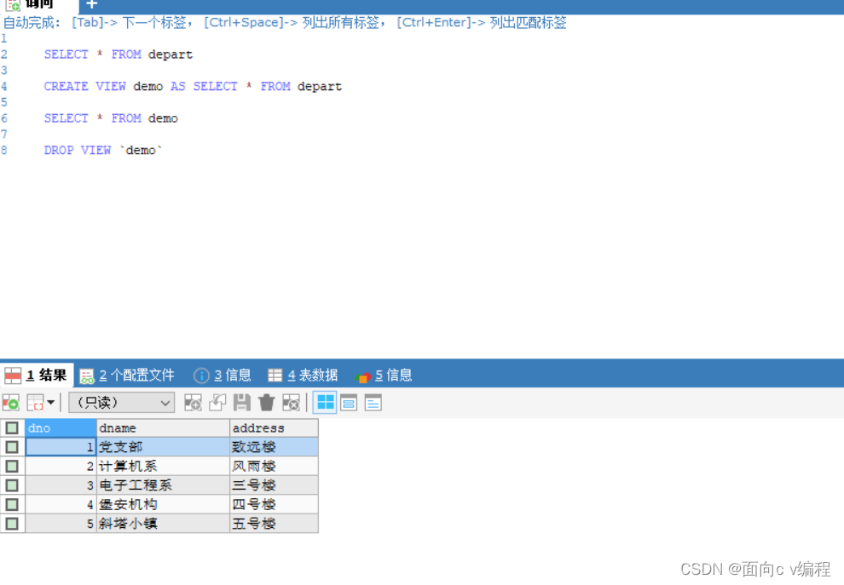Click the insert new record icon
This screenshot has height=585, width=844.
point(194,403)
